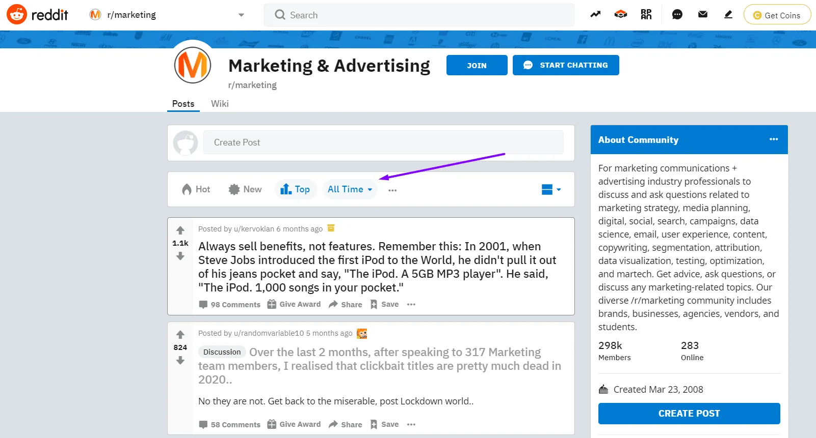The image size is (816, 438).
Task: Downvote the 'Always sell benefits' post
Action: coord(180,256)
